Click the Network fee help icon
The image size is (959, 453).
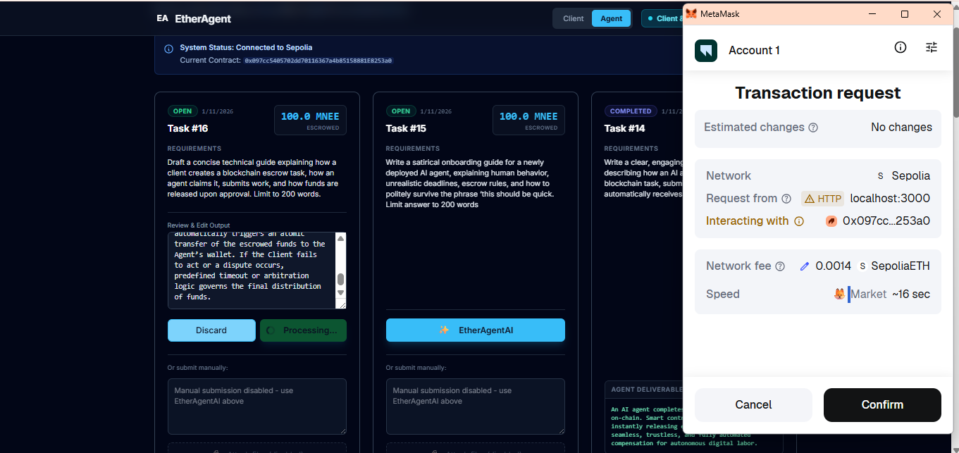[x=780, y=266]
